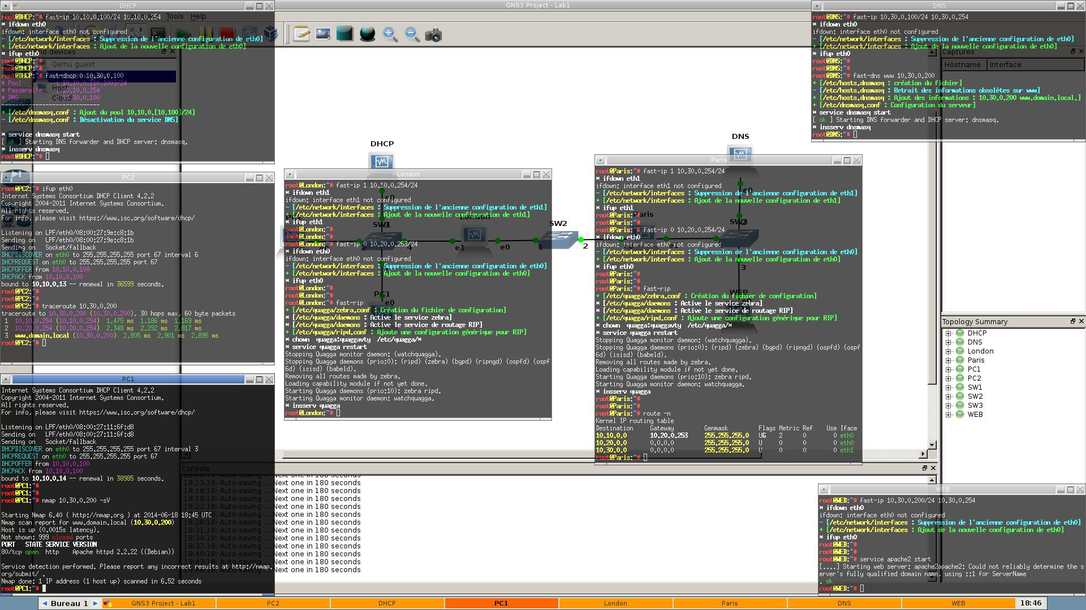Open the window menu icon of the London terminal
This screenshot has height=610, width=1086.
click(x=289, y=175)
